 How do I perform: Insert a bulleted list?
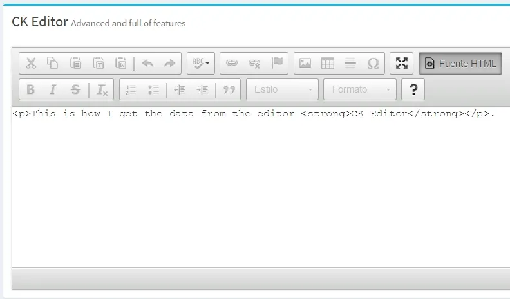click(153, 89)
